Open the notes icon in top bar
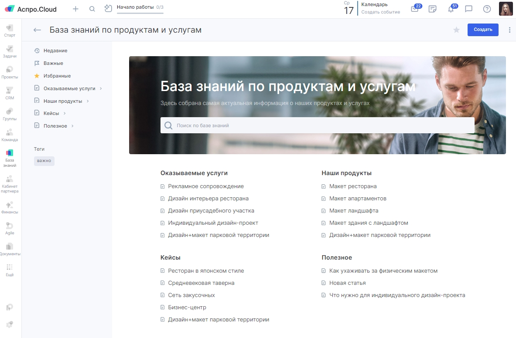This screenshot has height=338, width=516. [x=433, y=9]
